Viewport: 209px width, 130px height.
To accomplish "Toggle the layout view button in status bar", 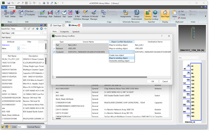I will coord(7,127).
